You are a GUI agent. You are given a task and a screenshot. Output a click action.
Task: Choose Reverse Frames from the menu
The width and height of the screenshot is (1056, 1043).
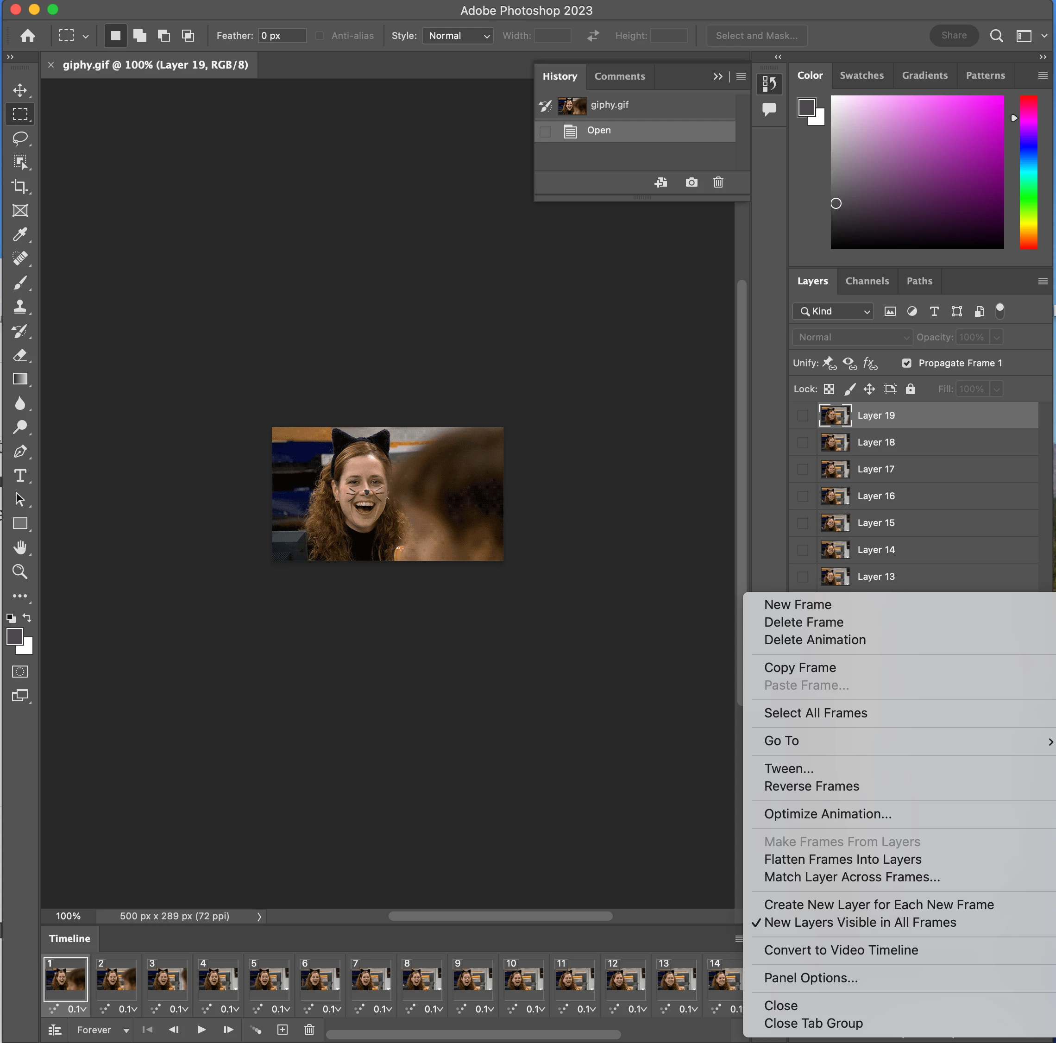811,786
